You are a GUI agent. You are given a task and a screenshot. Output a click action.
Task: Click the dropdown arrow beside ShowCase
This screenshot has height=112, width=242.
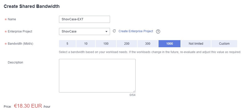[x=106, y=32]
